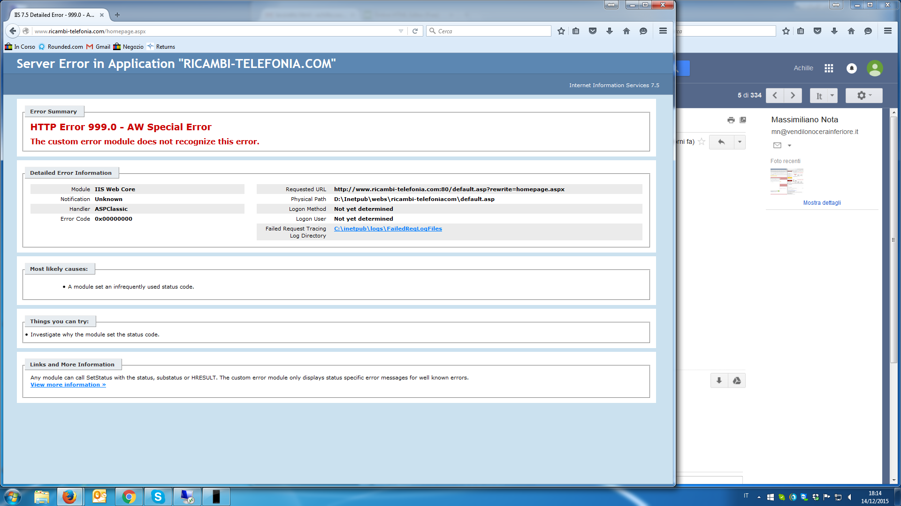Open Firefox downloads arrow icon
This screenshot has width=901, height=506.
click(x=610, y=31)
